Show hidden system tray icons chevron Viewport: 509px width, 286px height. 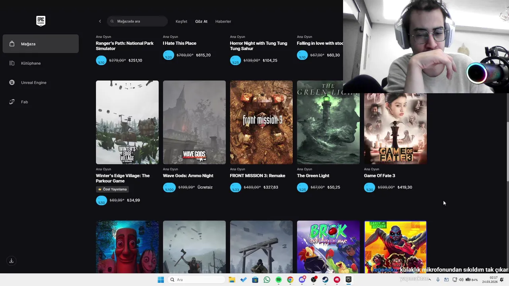tap(429, 280)
